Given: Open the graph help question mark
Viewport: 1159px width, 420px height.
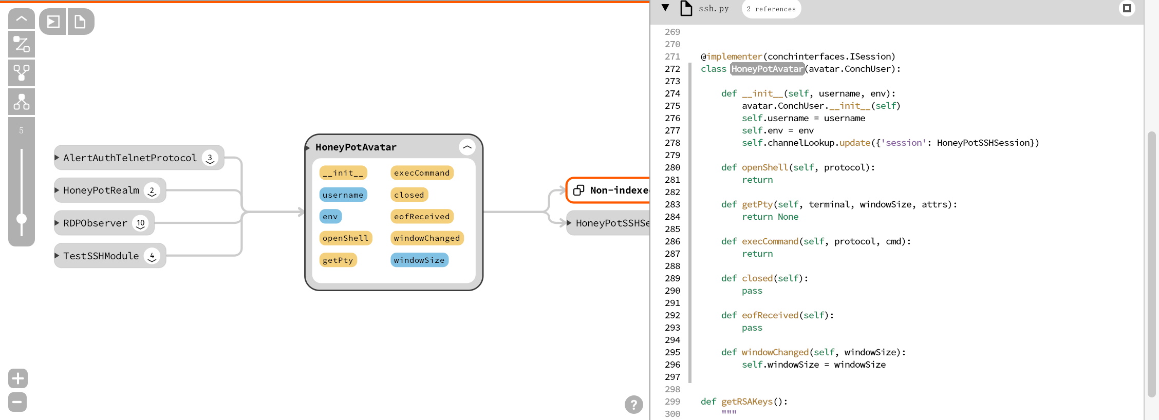Looking at the screenshot, I should (x=633, y=405).
